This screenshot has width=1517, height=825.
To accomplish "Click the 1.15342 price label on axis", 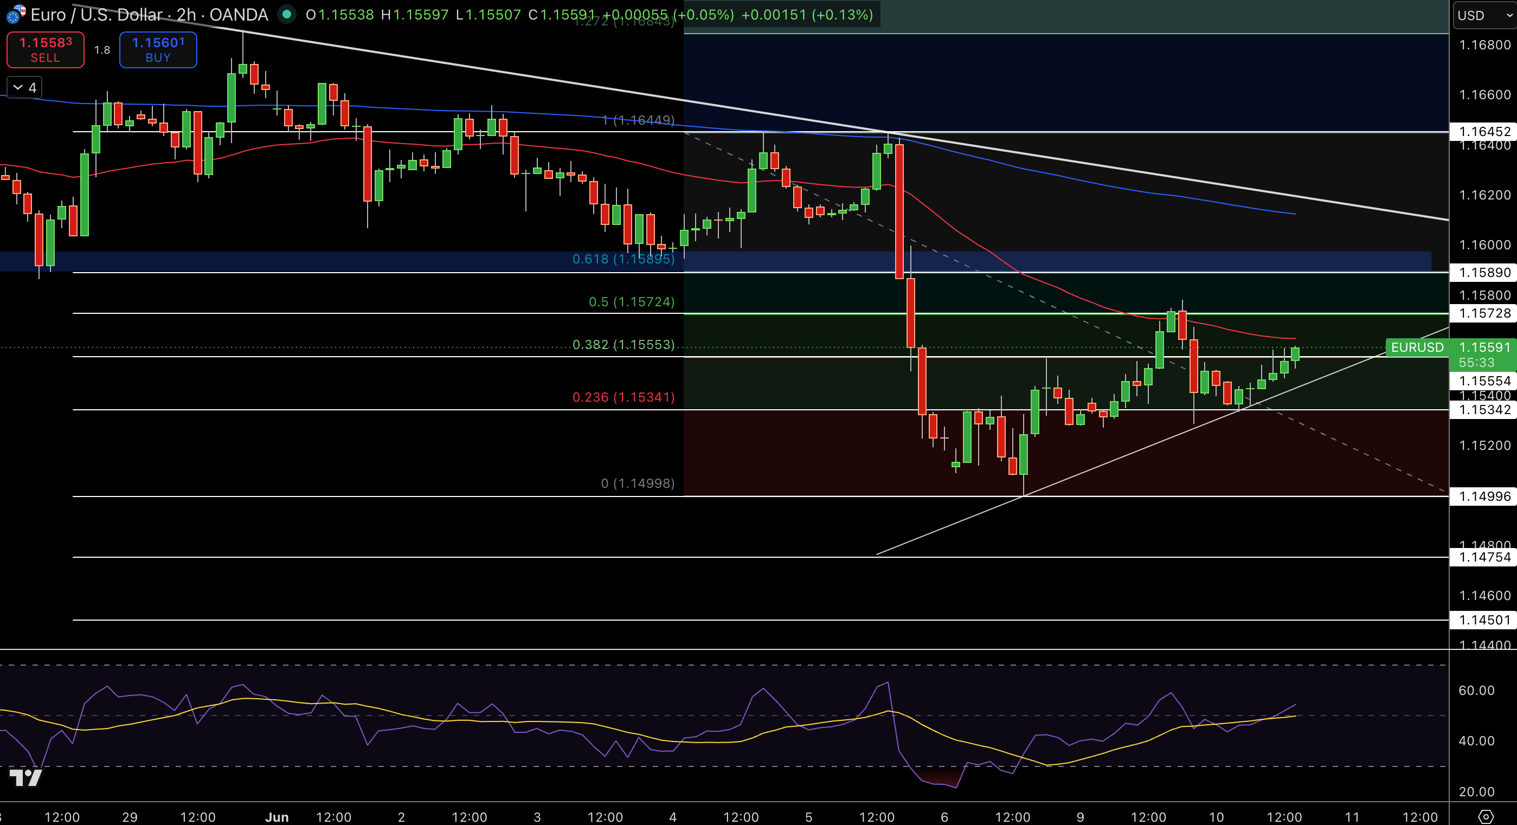I will tap(1484, 410).
